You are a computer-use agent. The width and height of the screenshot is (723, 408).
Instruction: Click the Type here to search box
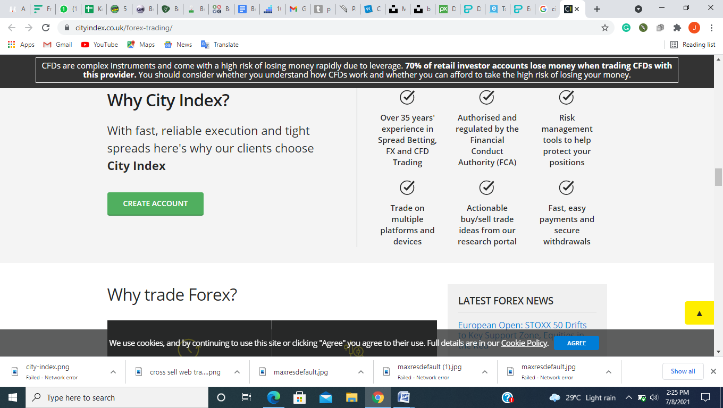click(116, 397)
